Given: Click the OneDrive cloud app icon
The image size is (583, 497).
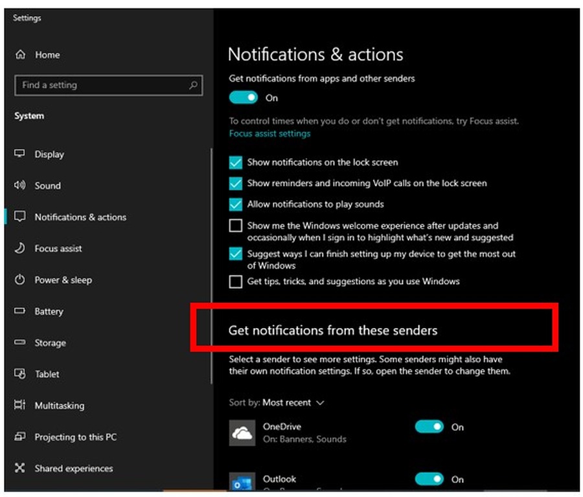Looking at the screenshot, I should [x=242, y=432].
